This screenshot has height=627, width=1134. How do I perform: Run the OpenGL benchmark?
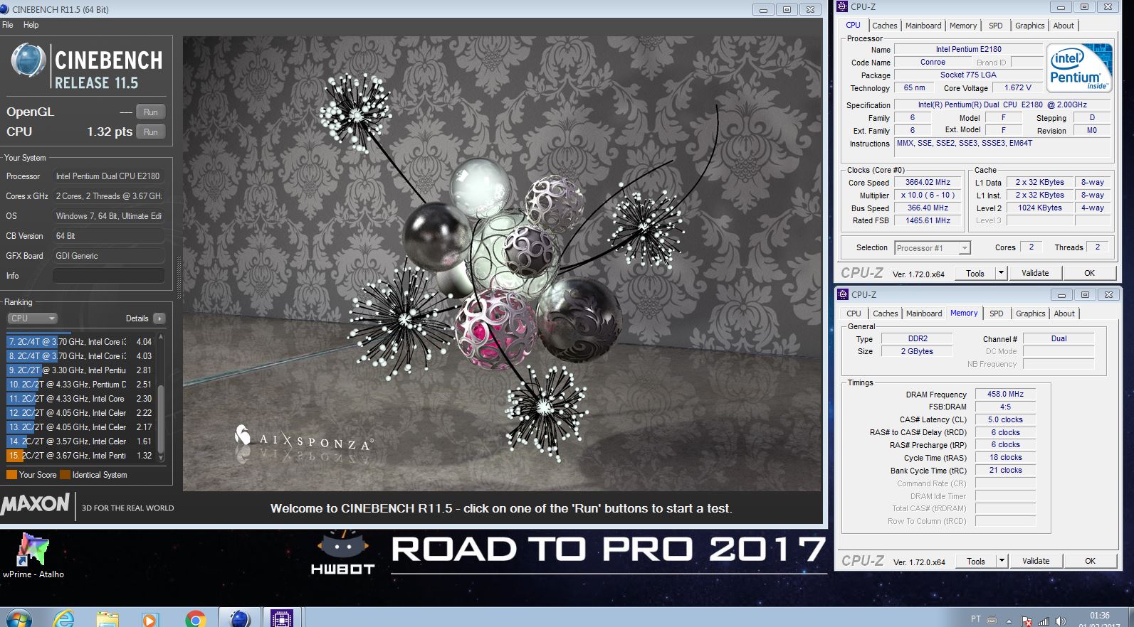(151, 112)
